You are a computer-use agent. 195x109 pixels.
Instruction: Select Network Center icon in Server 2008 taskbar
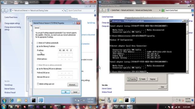point(133,100)
